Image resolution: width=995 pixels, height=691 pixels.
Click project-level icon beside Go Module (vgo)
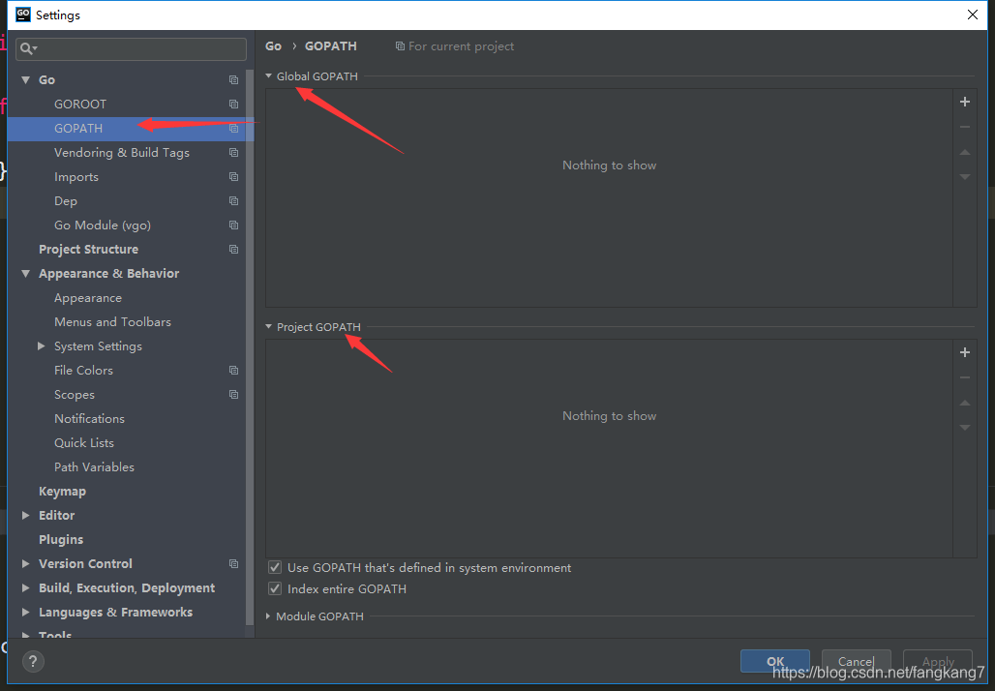pyautogui.click(x=233, y=225)
